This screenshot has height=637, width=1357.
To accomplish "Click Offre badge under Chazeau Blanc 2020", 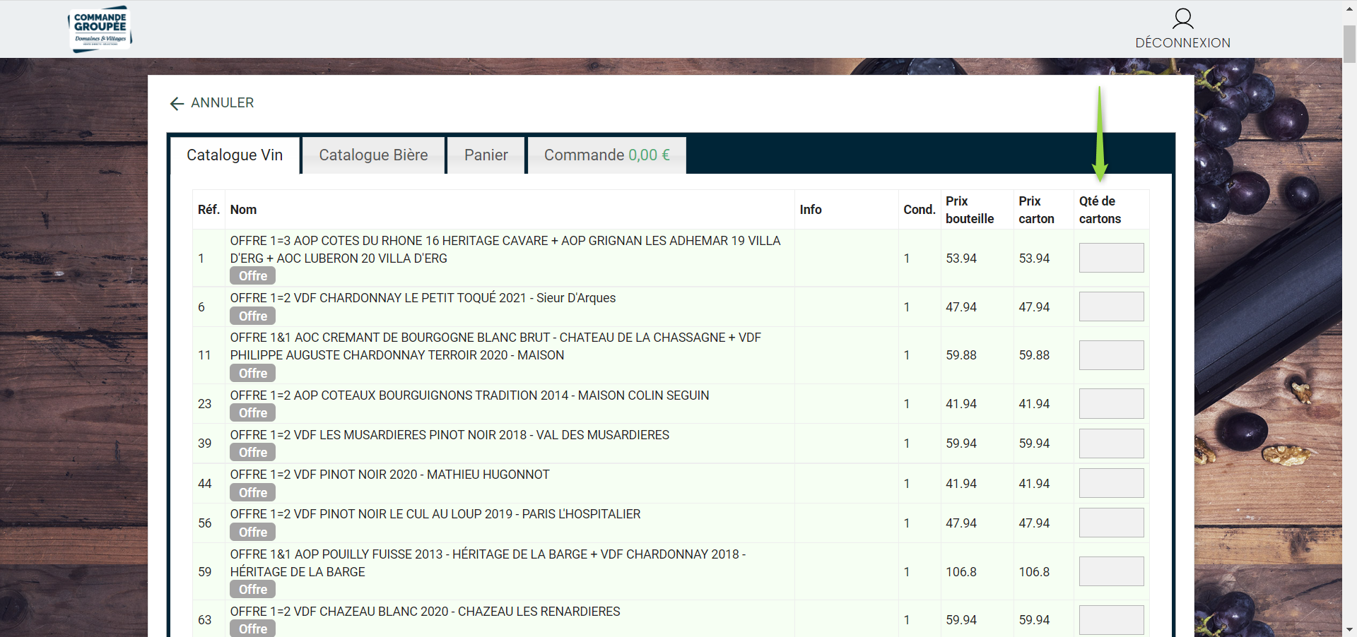I will tap(252, 629).
